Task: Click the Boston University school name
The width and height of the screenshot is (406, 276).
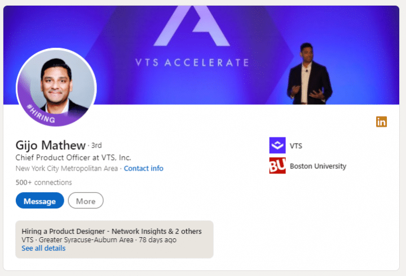Action: (x=318, y=166)
